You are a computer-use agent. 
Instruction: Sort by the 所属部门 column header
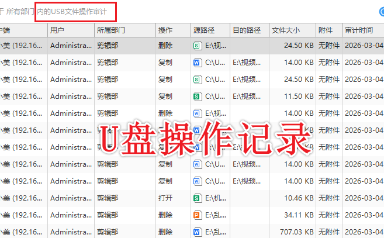tap(125, 30)
